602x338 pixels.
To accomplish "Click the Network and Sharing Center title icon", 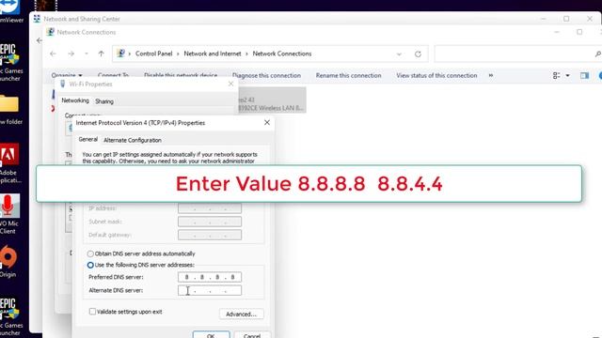I will [37, 19].
